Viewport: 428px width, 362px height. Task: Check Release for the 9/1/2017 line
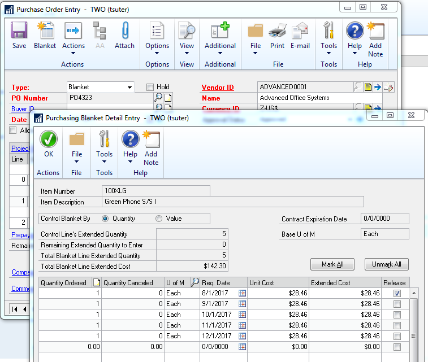point(397,304)
